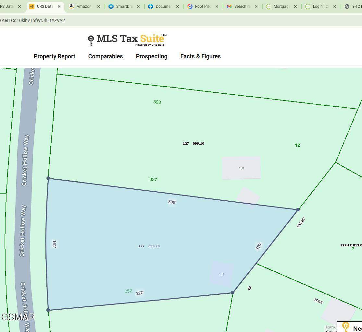Image resolution: width=362 pixels, height=332 pixels.
Task: Click the Gmail Search results tab icon
Action: (229, 6)
